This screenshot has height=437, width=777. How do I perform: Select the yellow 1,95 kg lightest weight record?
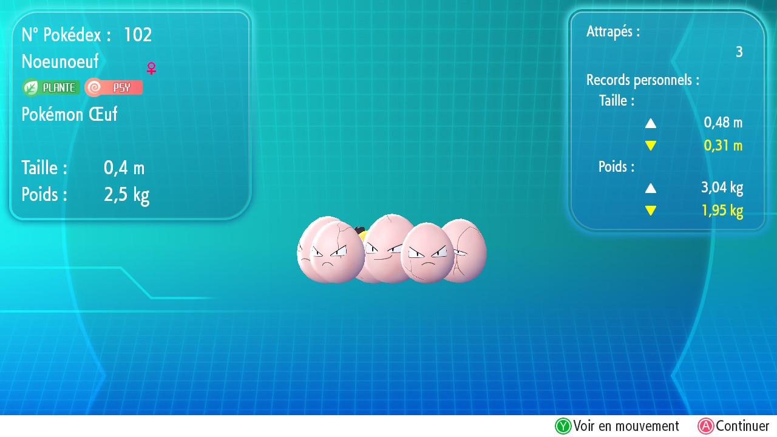722,211
